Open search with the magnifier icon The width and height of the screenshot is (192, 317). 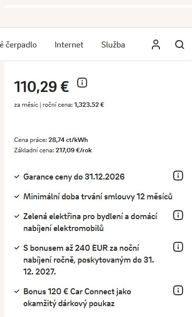[x=180, y=45]
